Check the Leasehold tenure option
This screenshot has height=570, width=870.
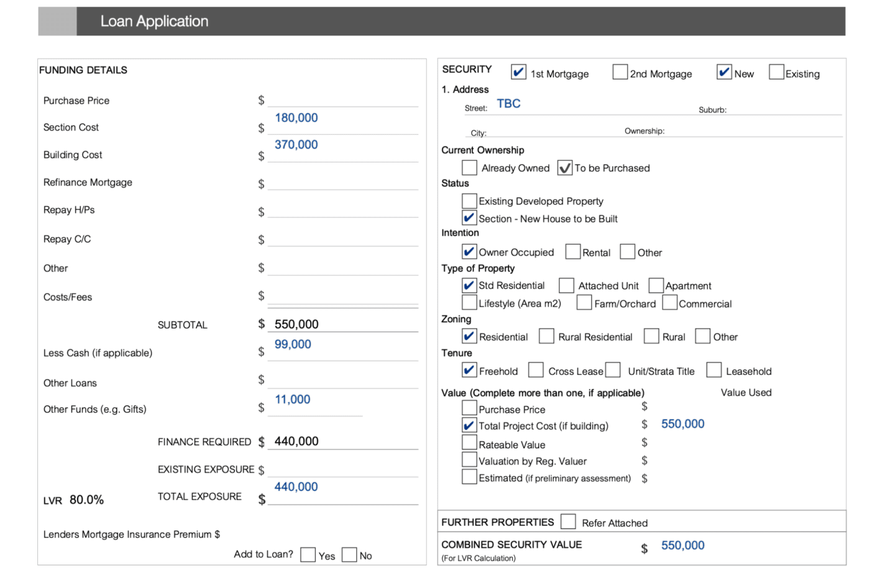[713, 370]
